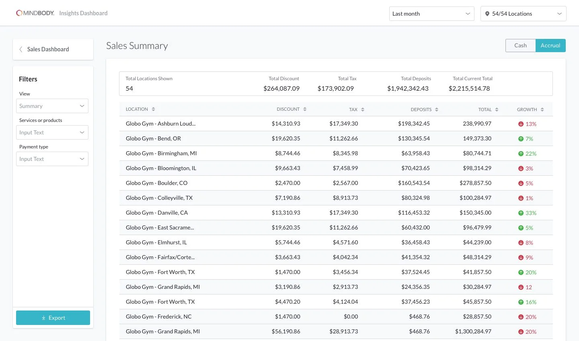Select Globo Gym - Birmingham, MI location
The image size is (579, 341).
tap(161, 153)
